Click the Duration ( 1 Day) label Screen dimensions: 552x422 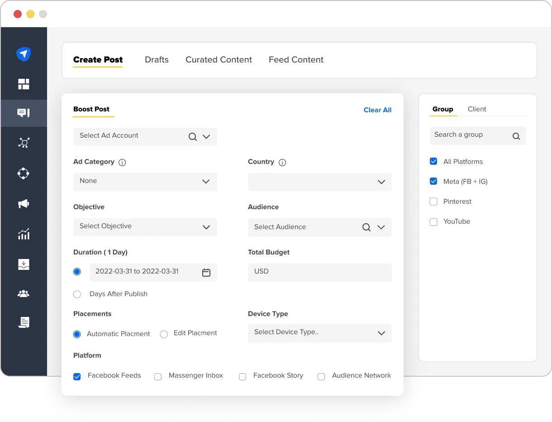pyautogui.click(x=100, y=252)
